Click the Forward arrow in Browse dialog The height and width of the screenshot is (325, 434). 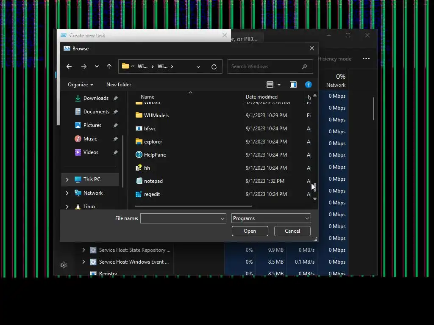coord(84,66)
